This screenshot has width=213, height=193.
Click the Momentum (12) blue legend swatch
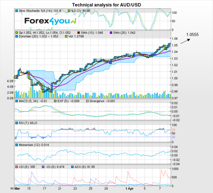17,145
